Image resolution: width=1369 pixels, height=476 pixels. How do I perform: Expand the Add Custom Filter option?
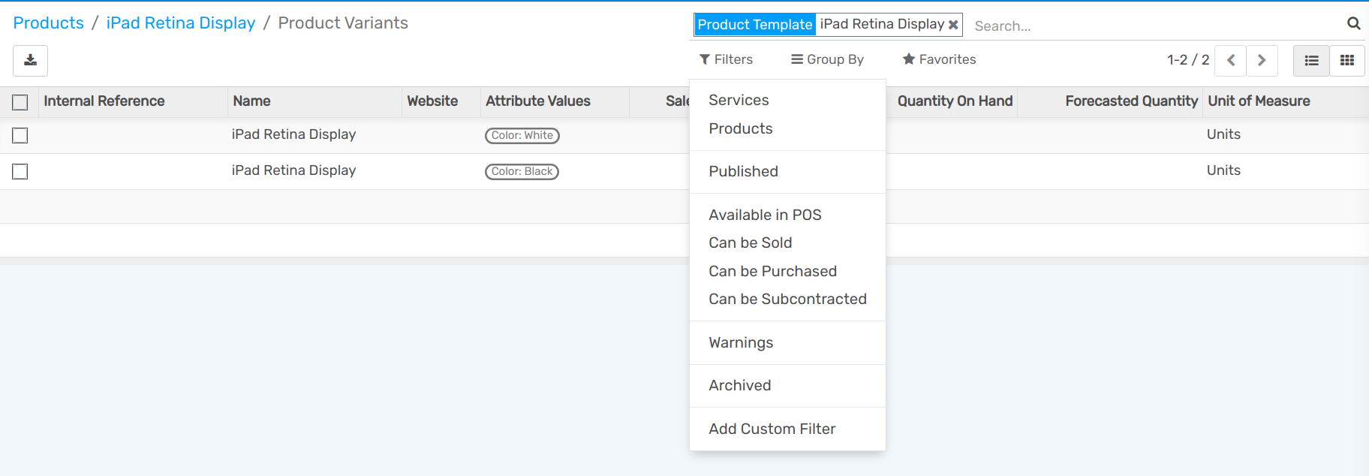(x=772, y=429)
